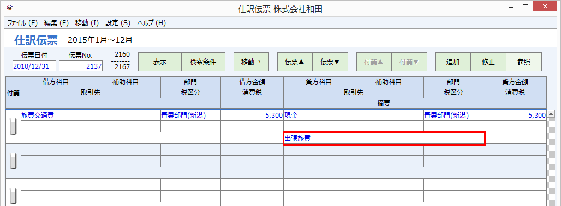Open the ファイル (F) menu
The height and width of the screenshot is (206, 561).
pyautogui.click(x=22, y=23)
